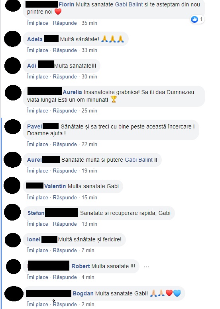Click Răspunde under Robert's comment
This screenshot has height=309, width=220.
(x=65, y=277)
